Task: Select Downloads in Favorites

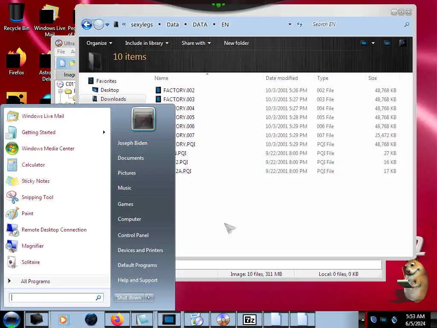Action: pos(113,99)
